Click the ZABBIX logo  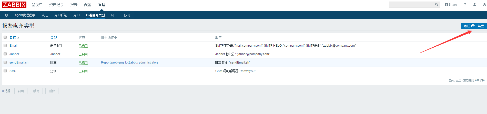click(14, 5)
